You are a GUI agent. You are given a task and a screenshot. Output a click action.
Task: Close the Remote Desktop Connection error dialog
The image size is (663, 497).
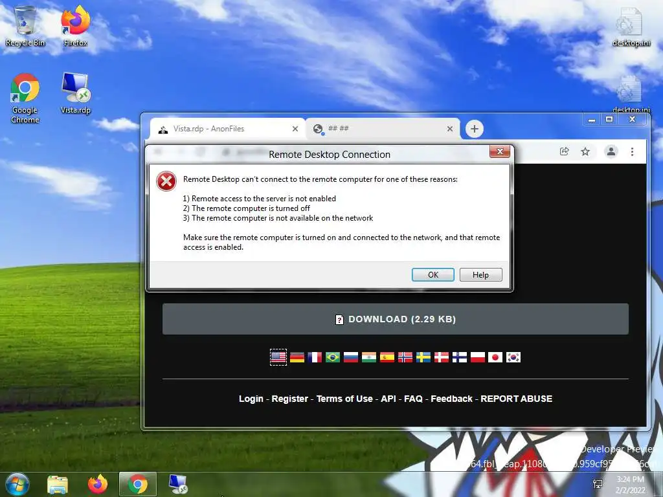[x=499, y=151]
